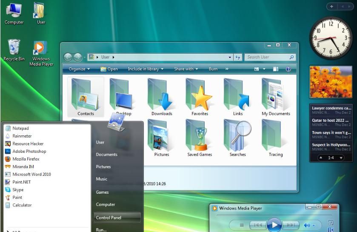This screenshot has height=232, width=357.
Task: Launch Rainmeter from the Start menu
Action: pyautogui.click(x=47, y=136)
